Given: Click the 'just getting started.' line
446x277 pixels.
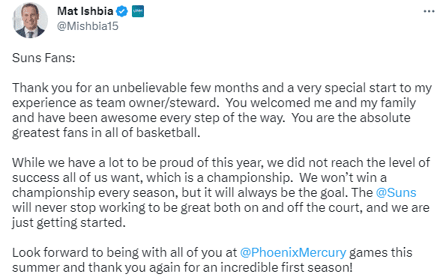Looking at the screenshot, I should tap(69, 222).
